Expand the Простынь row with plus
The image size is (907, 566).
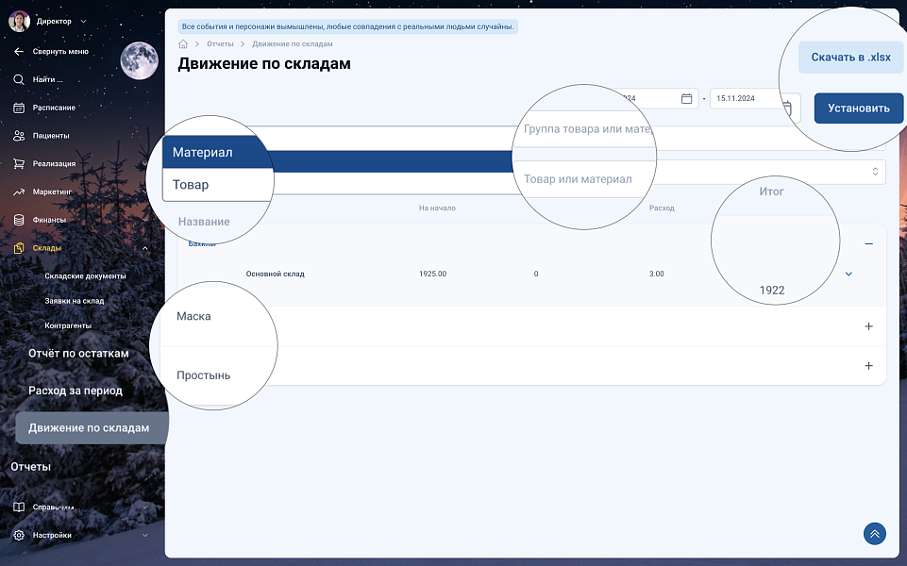tap(868, 366)
